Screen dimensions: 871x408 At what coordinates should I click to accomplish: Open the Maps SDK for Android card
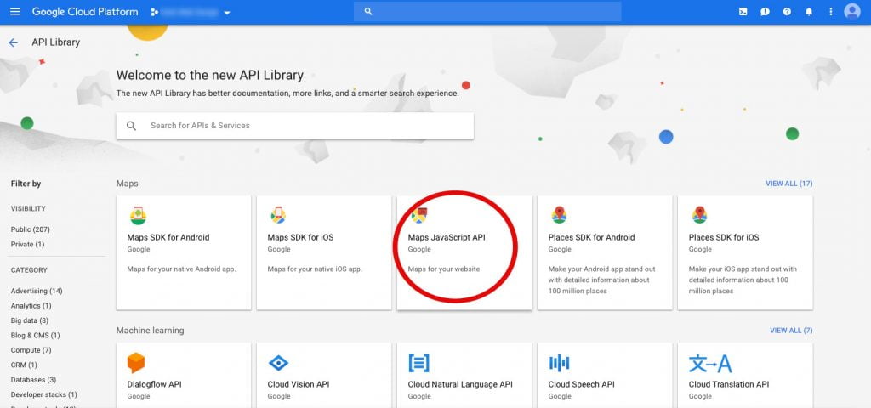(184, 252)
